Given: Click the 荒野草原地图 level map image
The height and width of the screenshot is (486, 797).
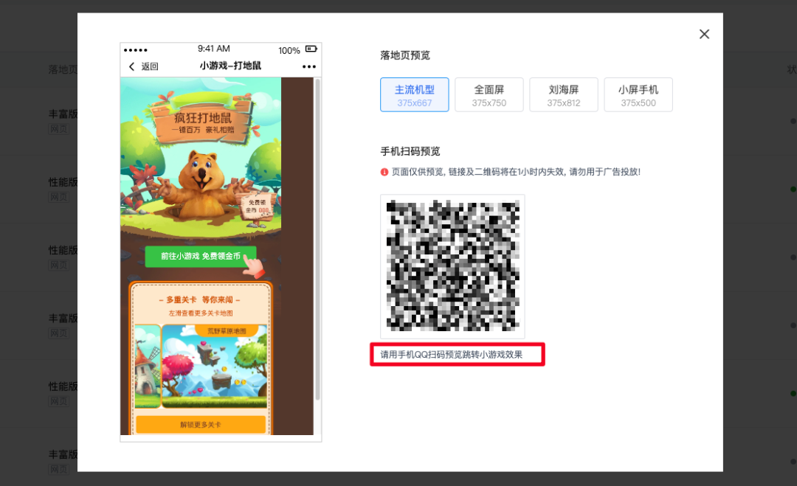Looking at the screenshot, I should click(214, 367).
